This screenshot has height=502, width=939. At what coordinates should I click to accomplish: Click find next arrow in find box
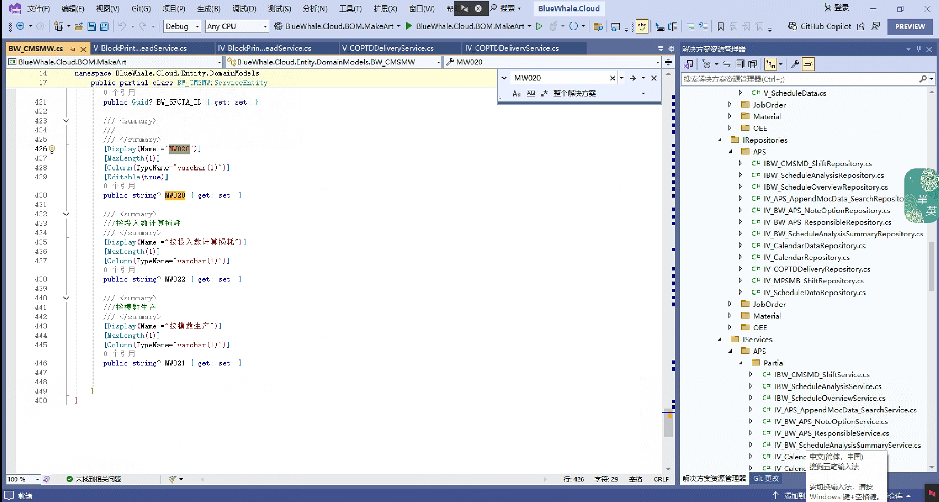[633, 78]
